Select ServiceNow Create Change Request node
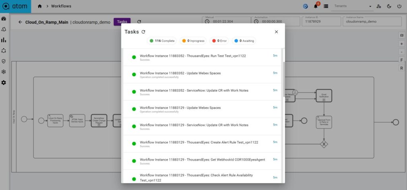Viewport: 407px width, 190px height. [x=99, y=121]
